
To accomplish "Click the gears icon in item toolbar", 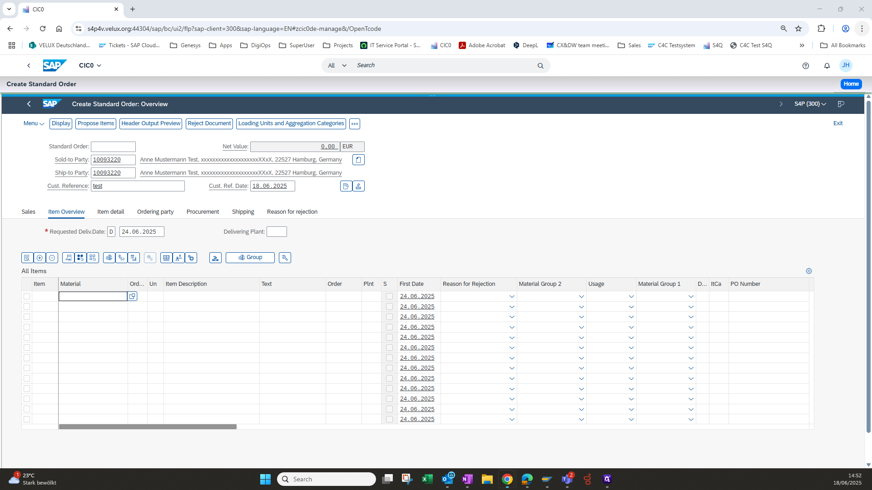I will pos(191,258).
